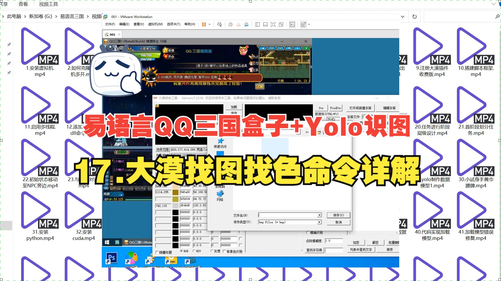
Task: Click the b0b834 color swatch
Action: [x=175, y=199]
